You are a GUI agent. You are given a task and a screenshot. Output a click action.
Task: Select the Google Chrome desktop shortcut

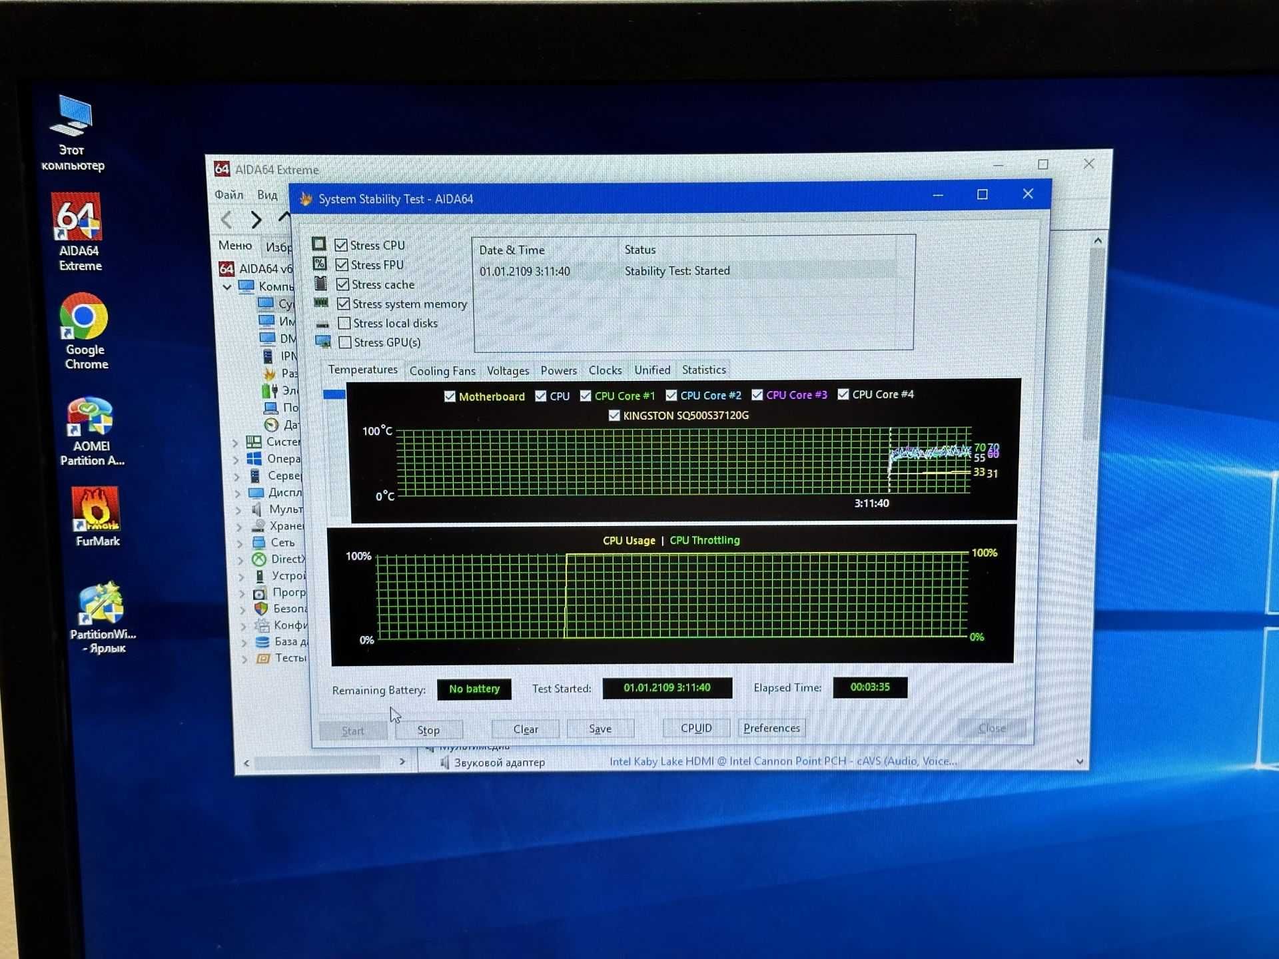(85, 331)
